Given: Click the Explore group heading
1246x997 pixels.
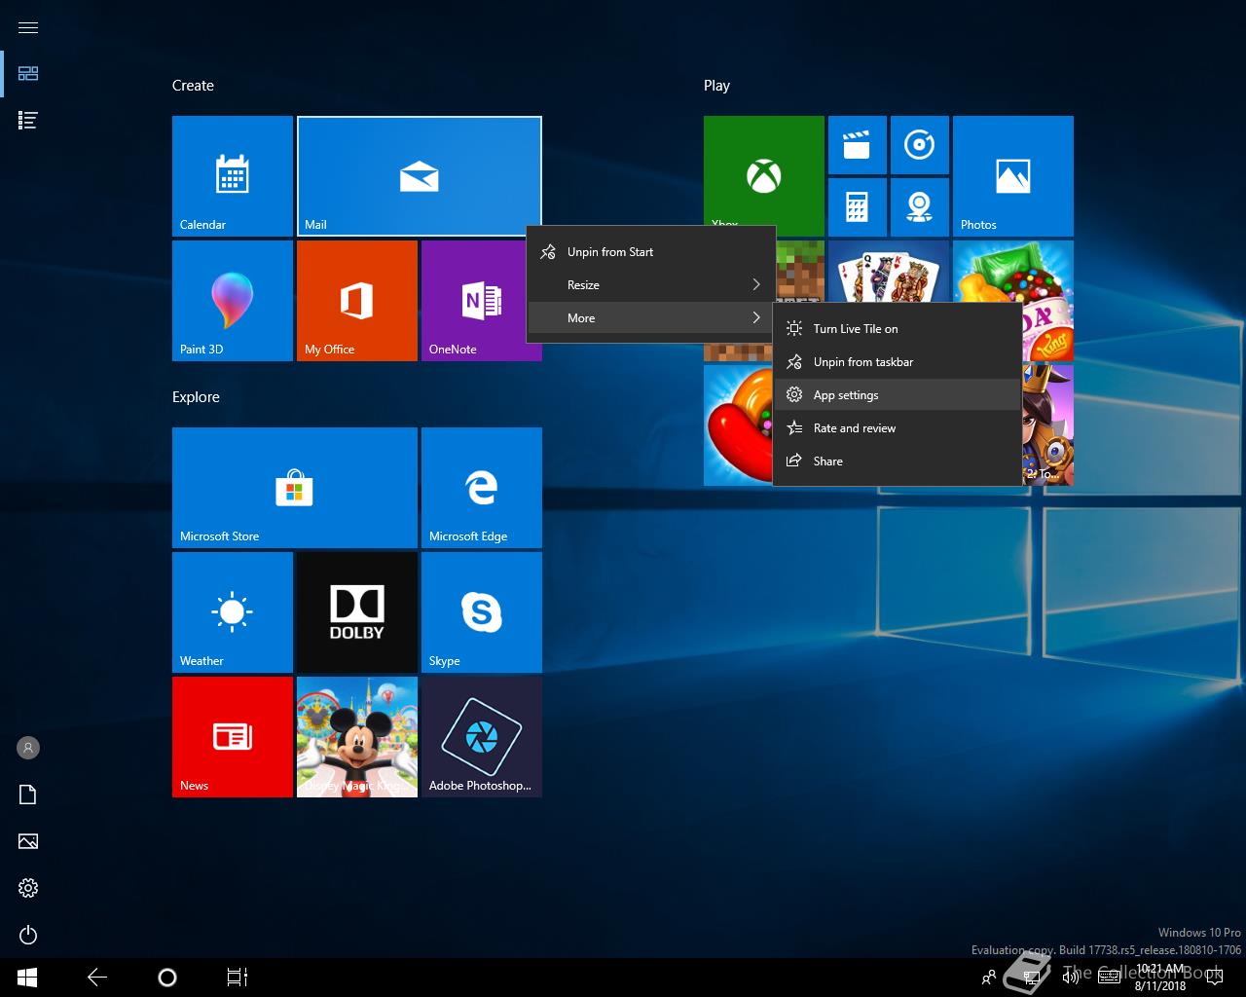Looking at the screenshot, I should pyautogui.click(x=196, y=397).
